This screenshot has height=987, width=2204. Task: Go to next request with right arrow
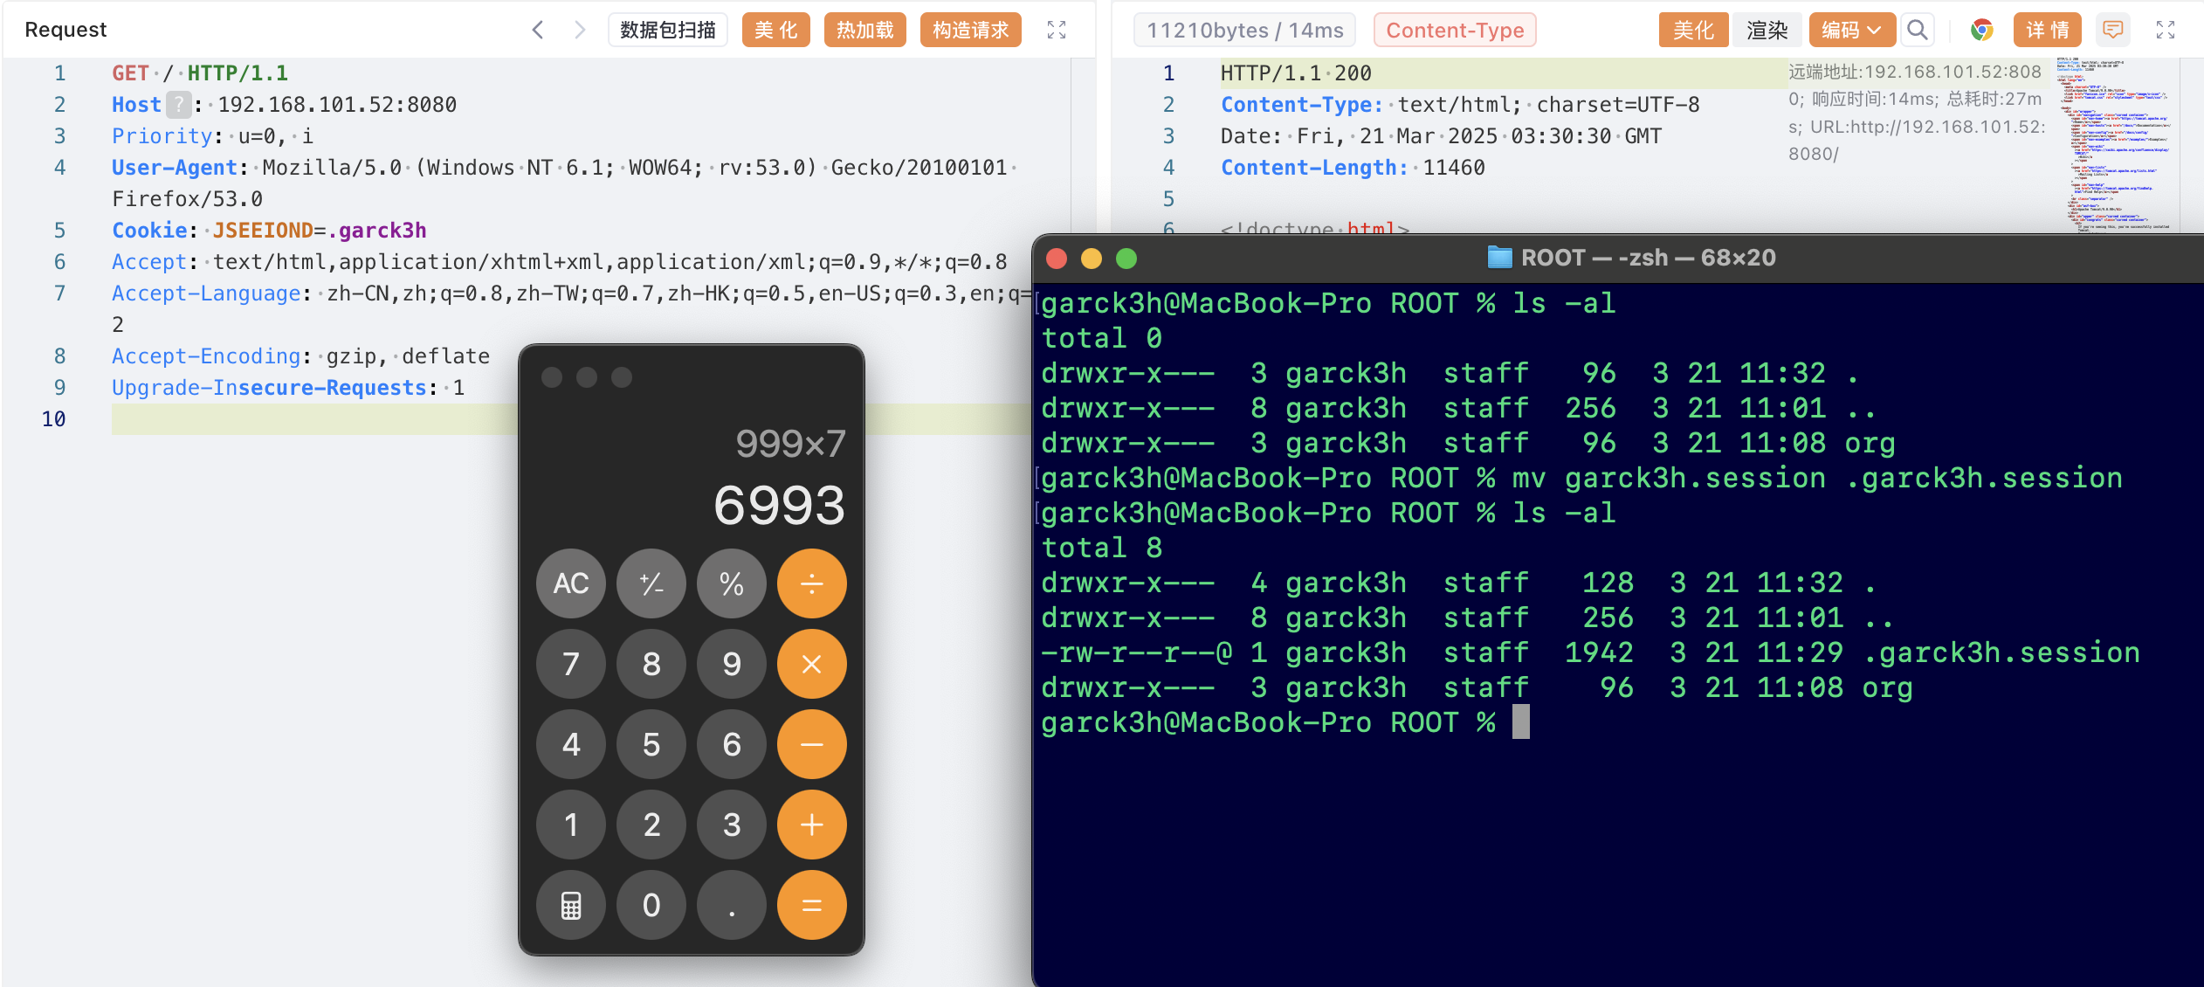click(580, 30)
